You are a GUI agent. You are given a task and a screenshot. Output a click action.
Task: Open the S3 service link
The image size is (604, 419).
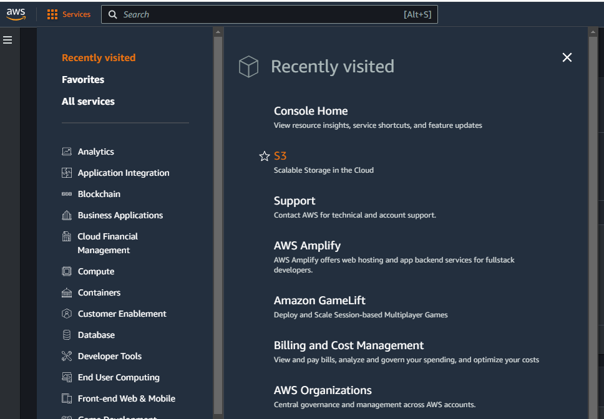pyautogui.click(x=280, y=156)
